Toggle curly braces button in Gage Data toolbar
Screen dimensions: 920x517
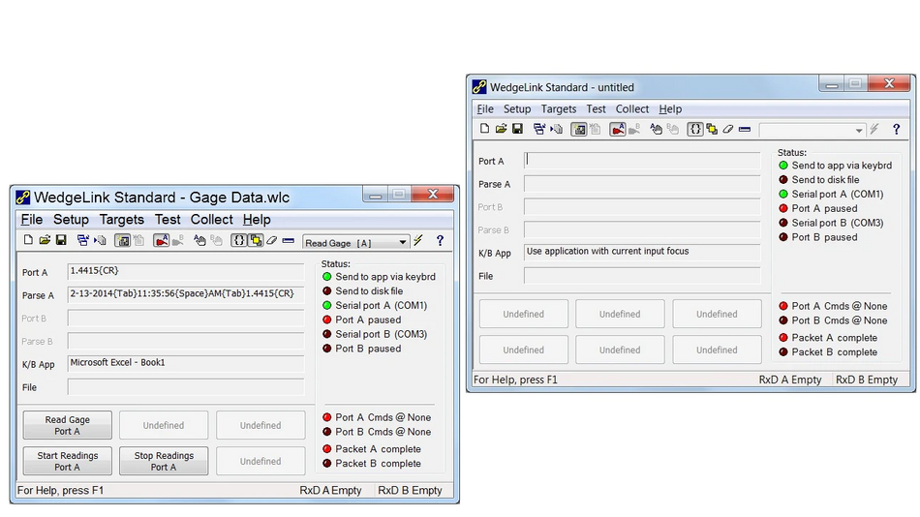click(239, 241)
